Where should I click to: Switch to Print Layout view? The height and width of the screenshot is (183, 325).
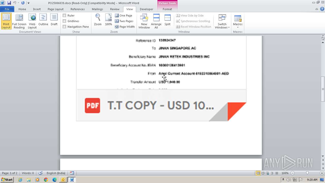coord(6,21)
